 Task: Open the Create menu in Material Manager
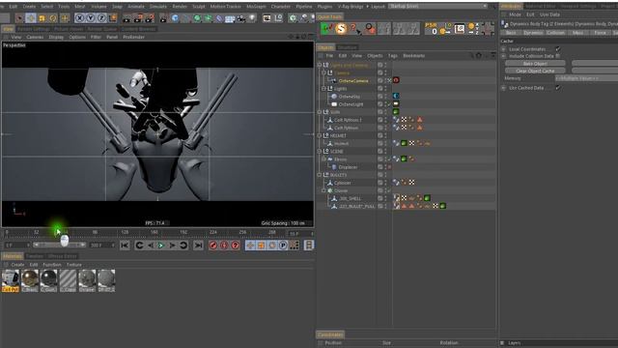point(17,264)
